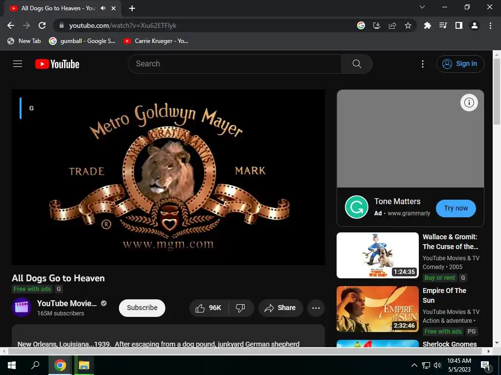Click Chrome icon on taskbar
This screenshot has width=501, height=375.
60,365
